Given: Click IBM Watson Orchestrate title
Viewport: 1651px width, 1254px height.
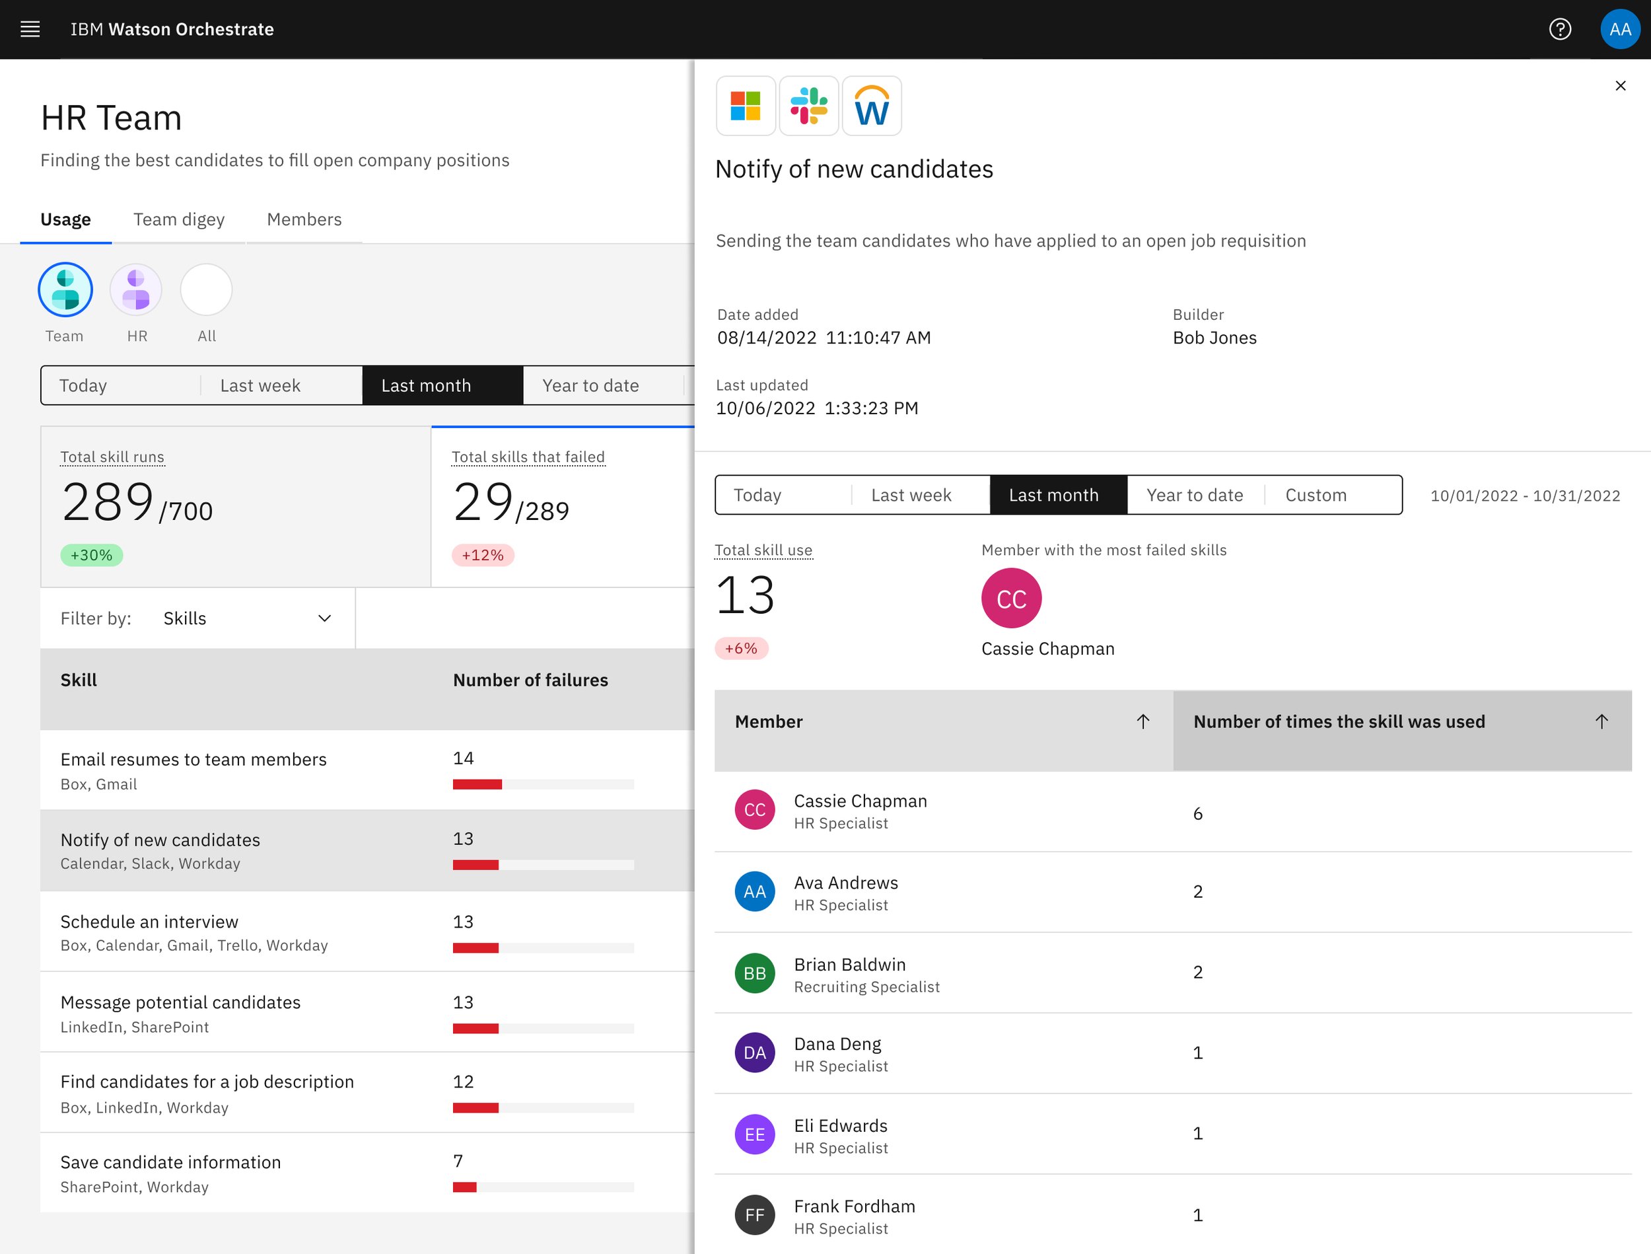Looking at the screenshot, I should pos(172,29).
